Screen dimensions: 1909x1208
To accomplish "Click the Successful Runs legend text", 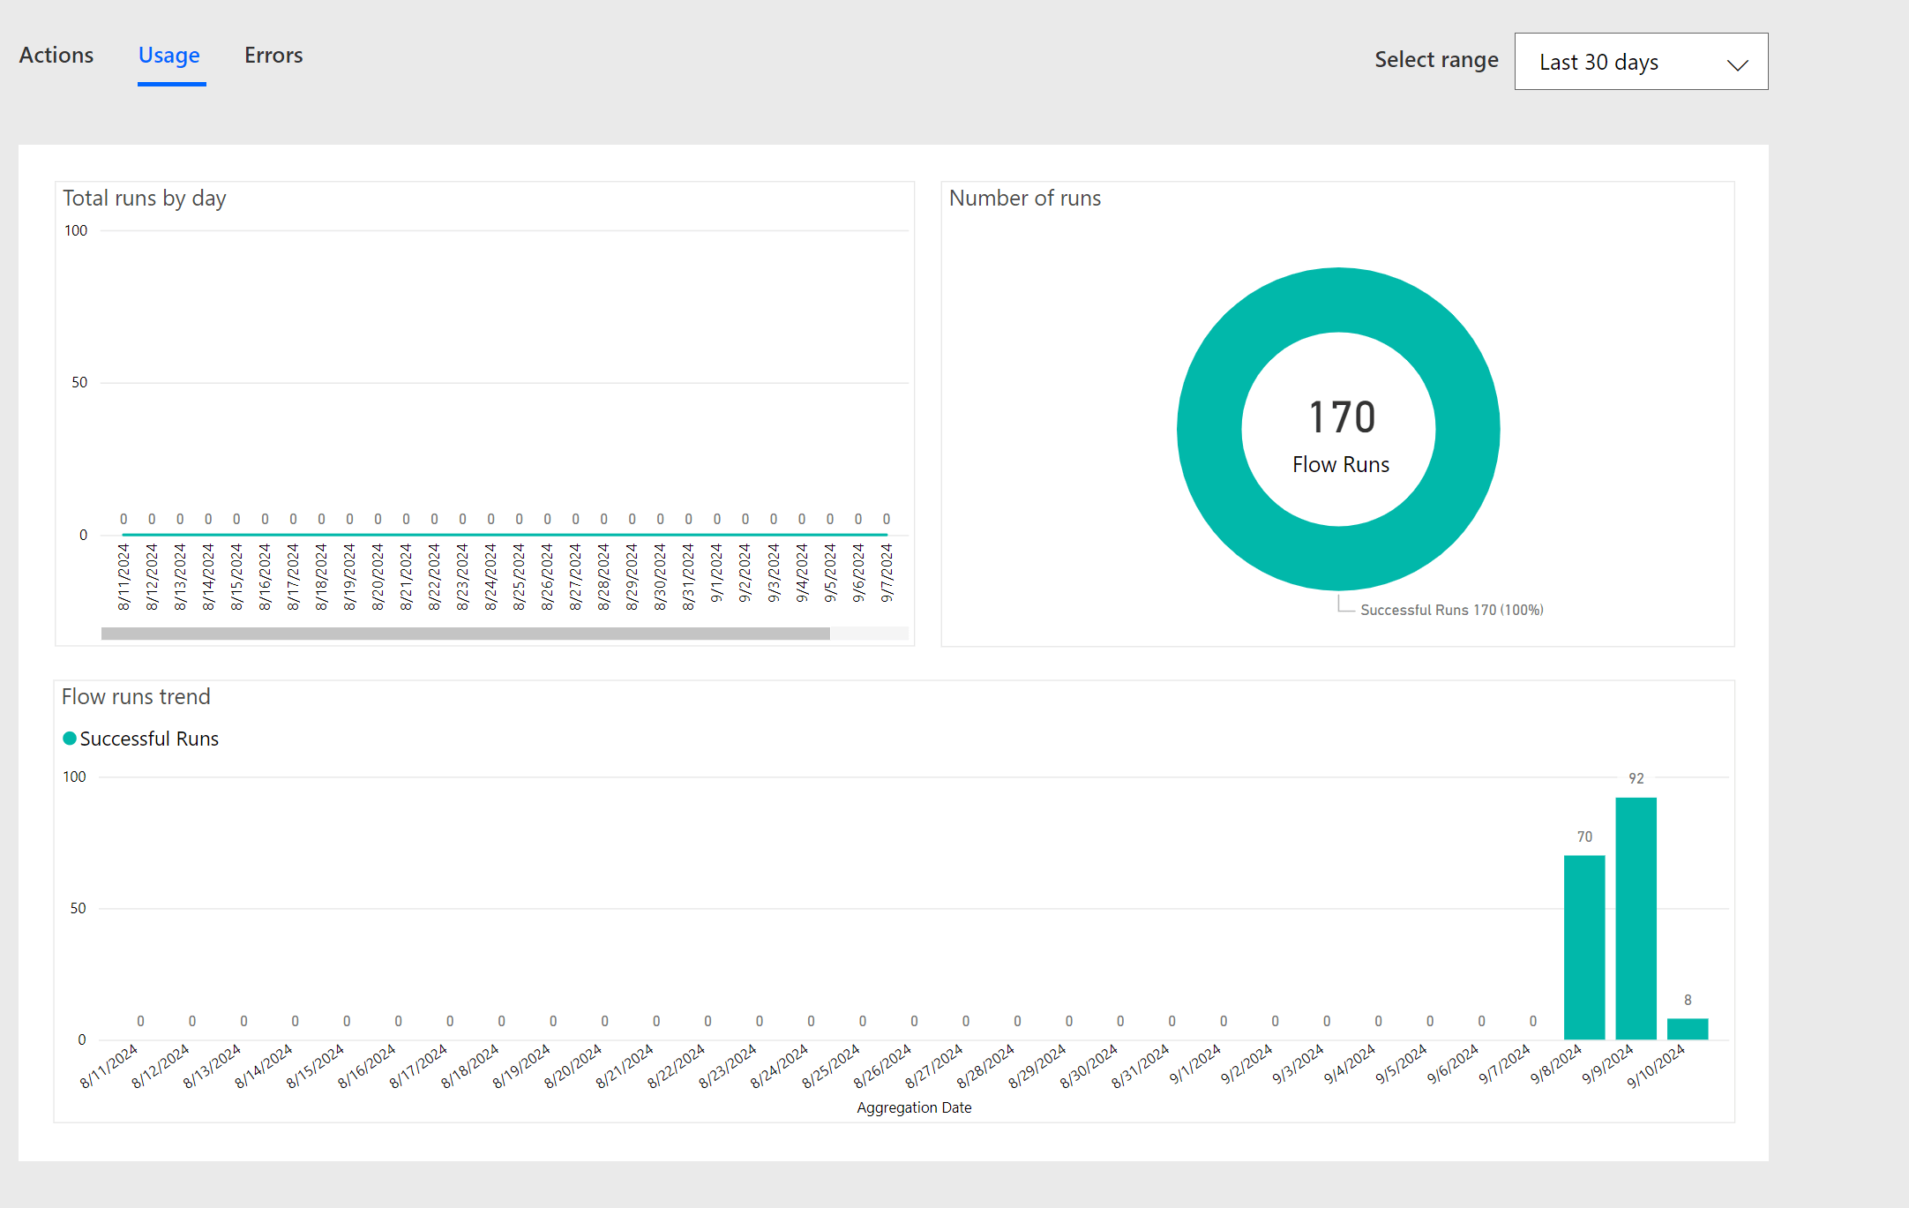I will (149, 739).
